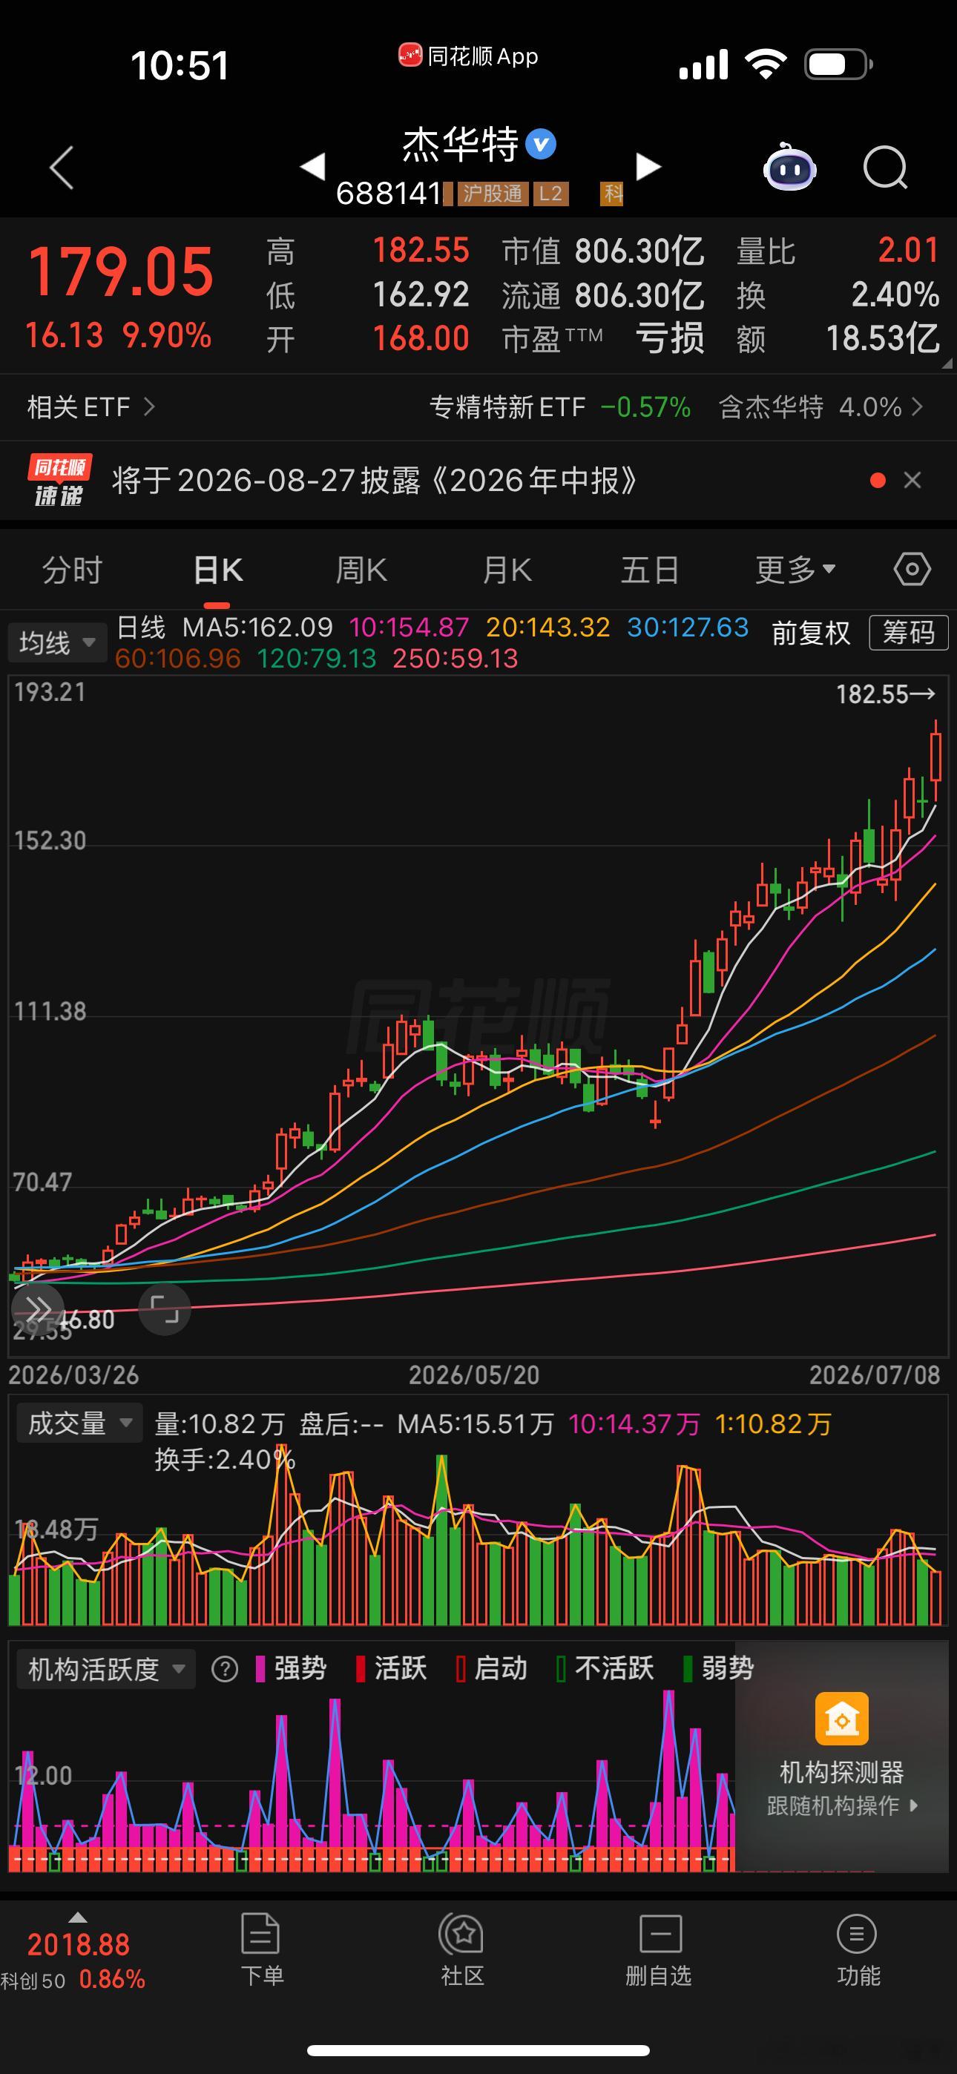
Task: Tap the 额 18.53亿 turnover value
Action: (x=883, y=338)
